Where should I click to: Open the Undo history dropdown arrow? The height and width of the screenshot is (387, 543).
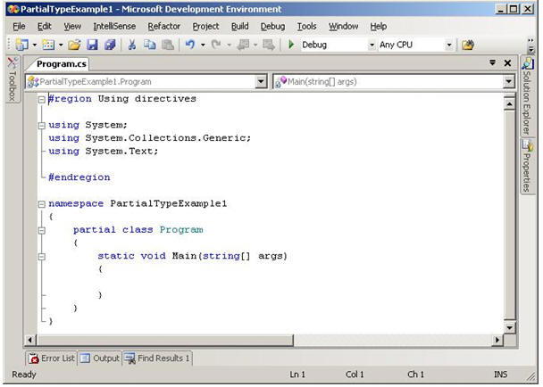pyautogui.click(x=203, y=45)
